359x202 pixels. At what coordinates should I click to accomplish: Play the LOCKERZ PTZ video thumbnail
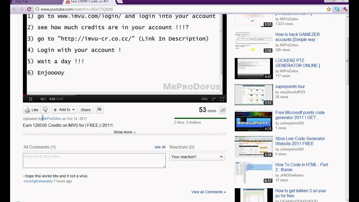(254, 68)
